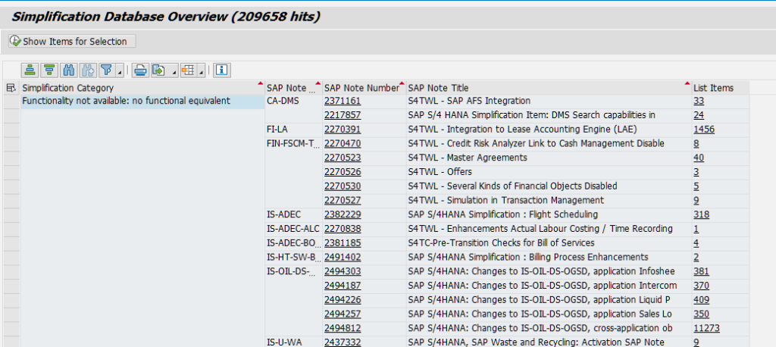The height and width of the screenshot is (347, 776).
Task: Open the Find binoculars tool
Action: (68, 70)
